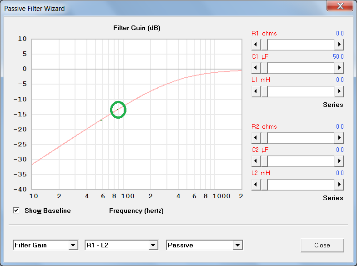The height and width of the screenshot is (266, 357).
Task: Click left arrow of R2 ohms scrollbar
Action: click(256, 138)
